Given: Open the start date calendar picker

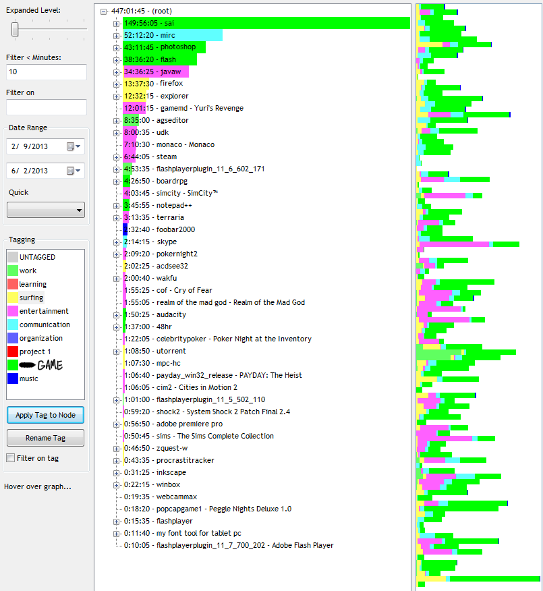Looking at the screenshot, I should (x=74, y=146).
